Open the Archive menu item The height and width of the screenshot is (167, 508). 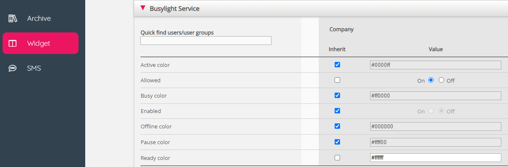(39, 18)
